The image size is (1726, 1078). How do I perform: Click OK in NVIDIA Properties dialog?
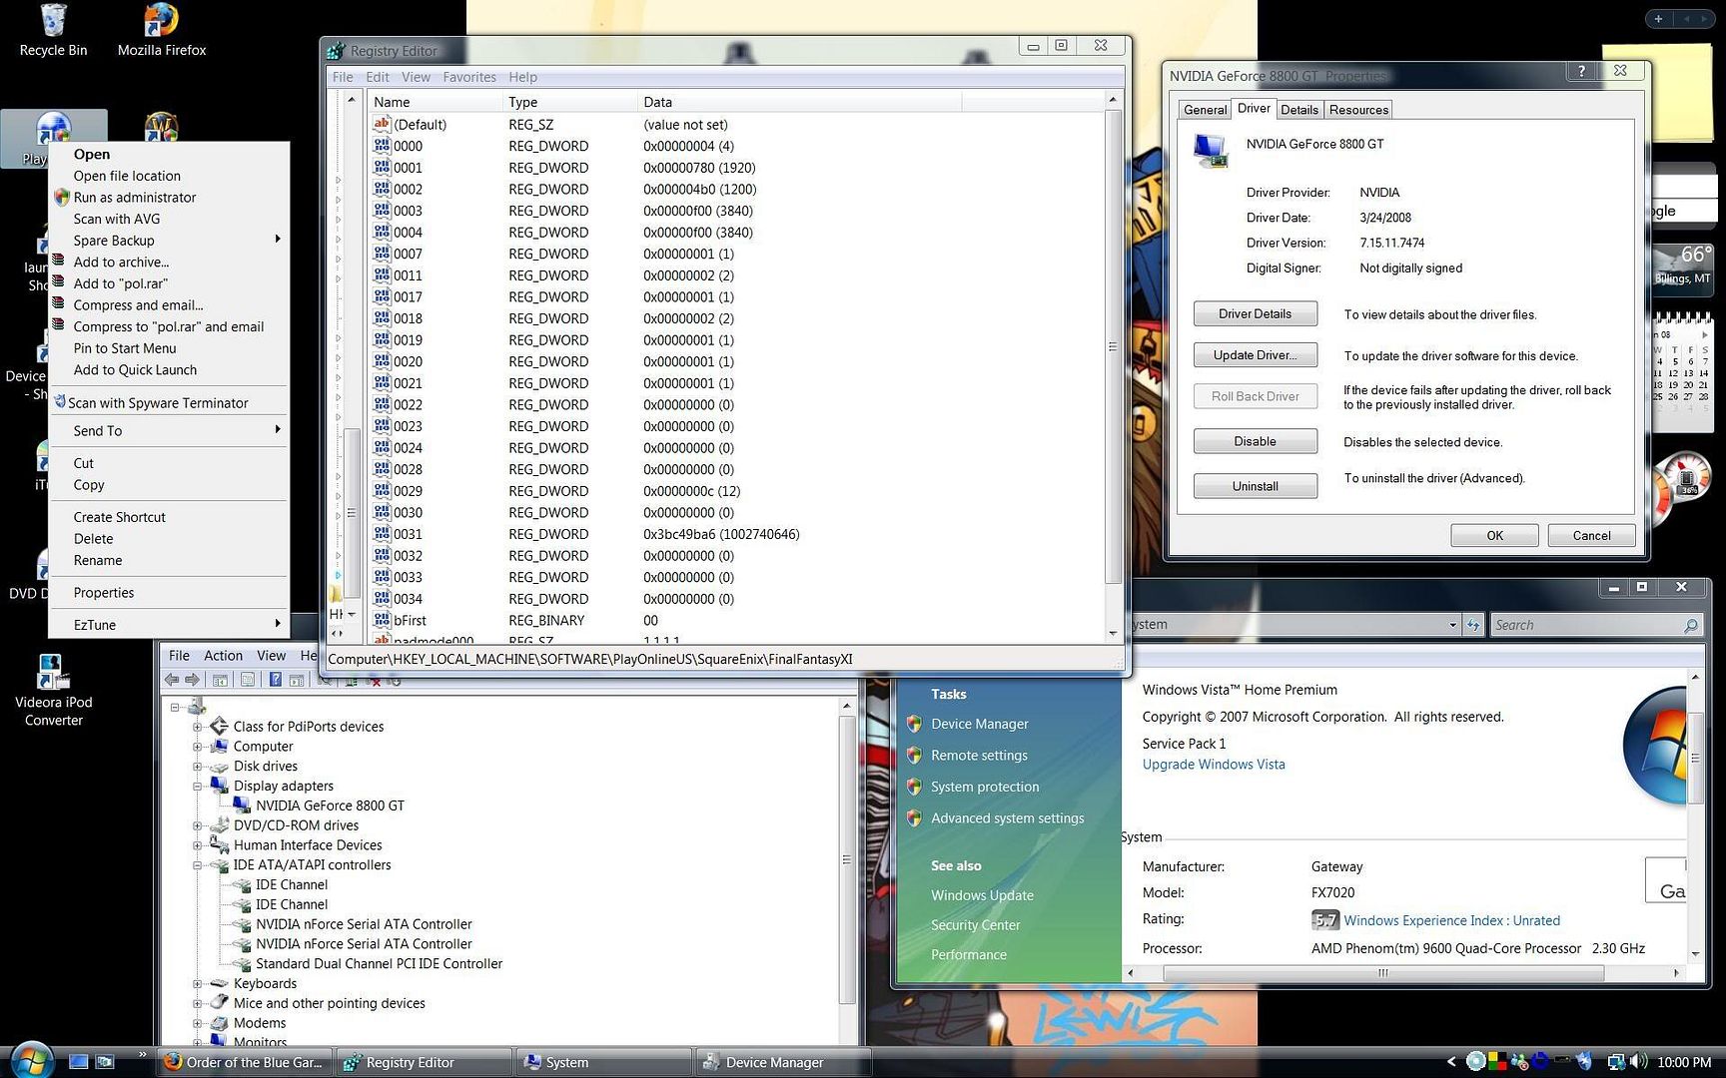point(1494,536)
